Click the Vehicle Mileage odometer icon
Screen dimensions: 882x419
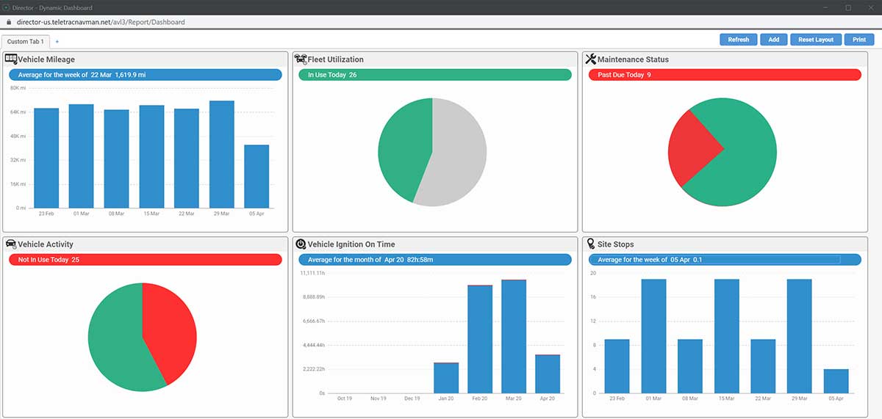(11, 59)
